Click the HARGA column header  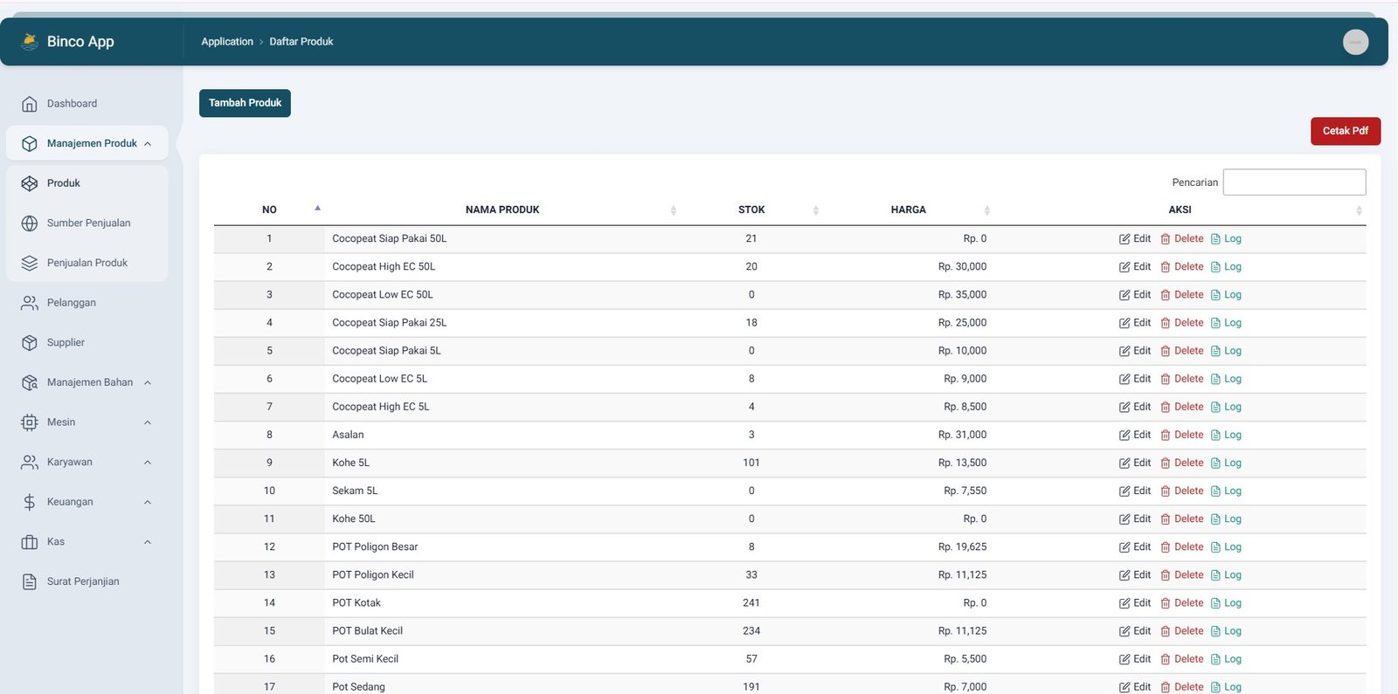click(909, 210)
